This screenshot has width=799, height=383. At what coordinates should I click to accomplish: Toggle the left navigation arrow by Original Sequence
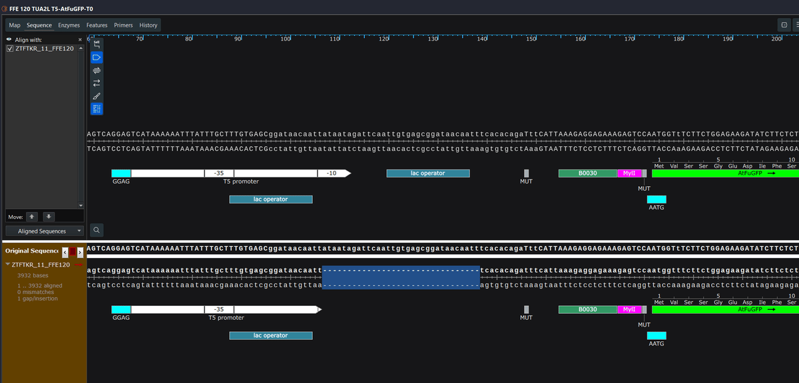[x=65, y=252]
